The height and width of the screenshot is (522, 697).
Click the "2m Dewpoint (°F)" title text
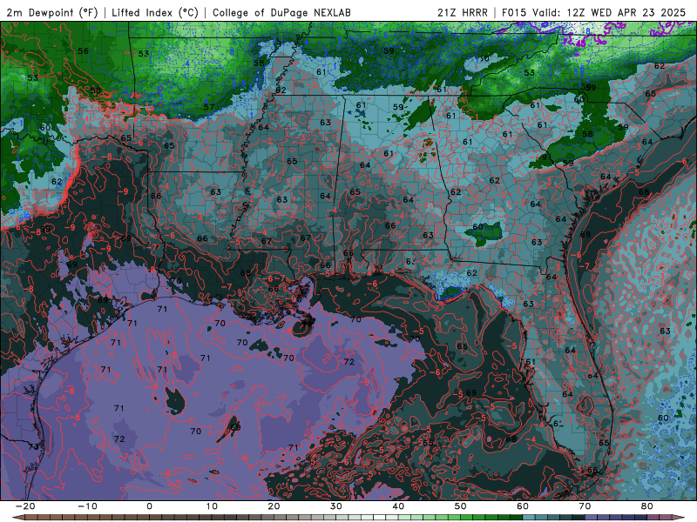pyautogui.click(x=52, y=12)
